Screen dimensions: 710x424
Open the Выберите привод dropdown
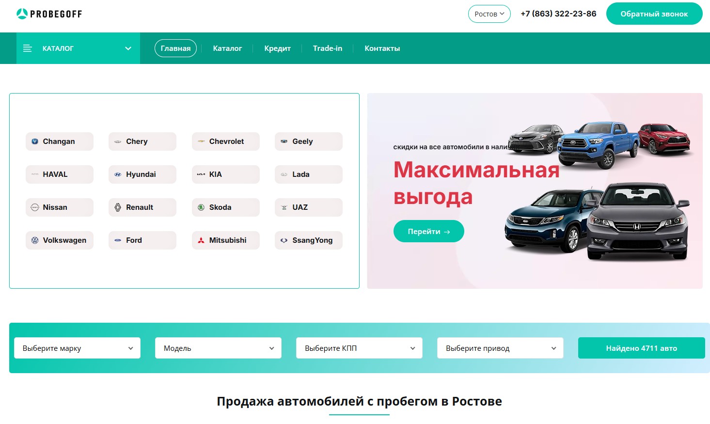point(500,348)
